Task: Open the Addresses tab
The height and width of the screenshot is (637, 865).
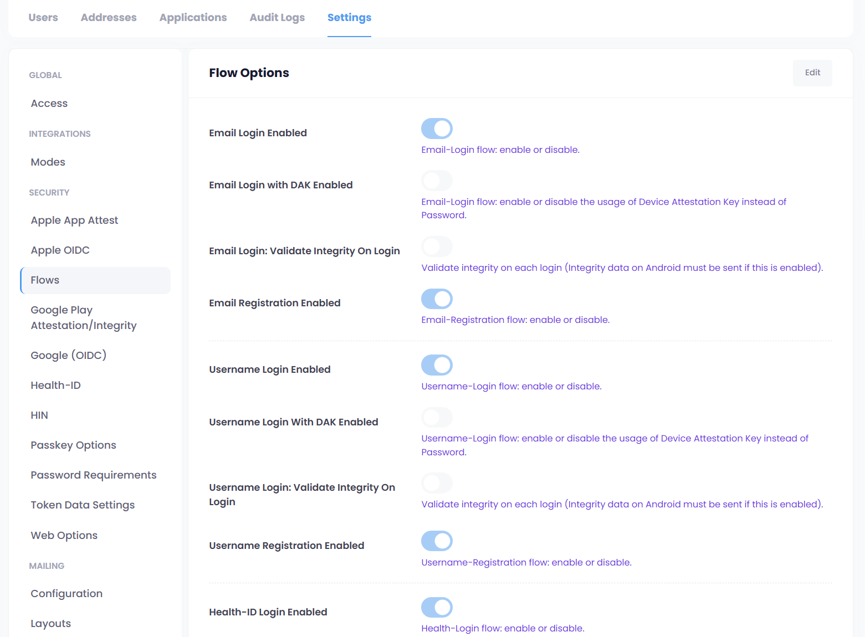Action: tap(109, 18)
